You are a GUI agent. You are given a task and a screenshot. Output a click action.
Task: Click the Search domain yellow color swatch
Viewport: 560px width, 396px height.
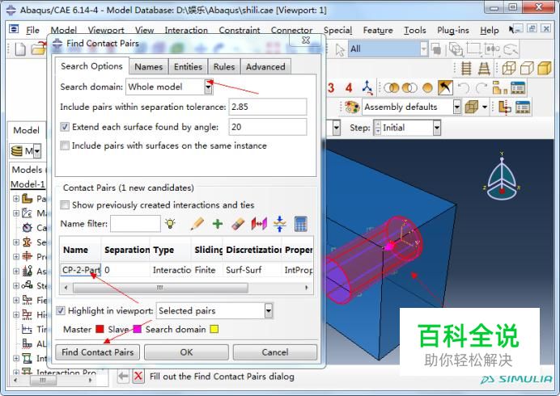(x=214, y=329)
